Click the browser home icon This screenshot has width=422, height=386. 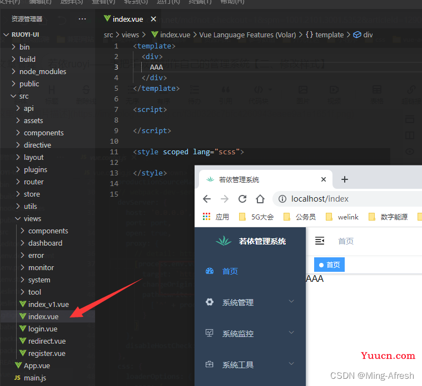[x=260, y=199]
